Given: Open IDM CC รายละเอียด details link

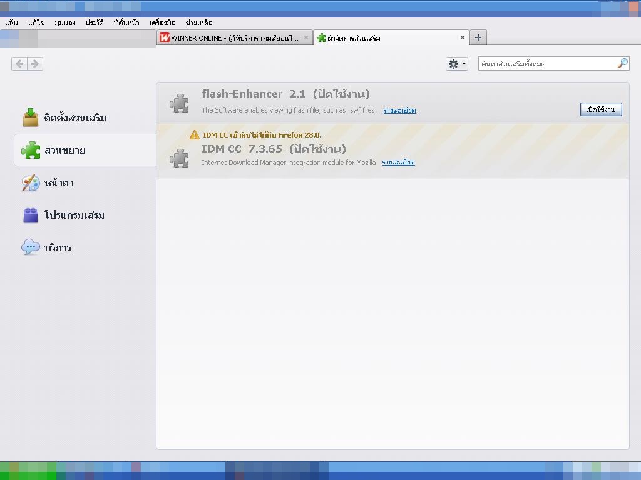Looking at the screenshot, I should (398, 162).
